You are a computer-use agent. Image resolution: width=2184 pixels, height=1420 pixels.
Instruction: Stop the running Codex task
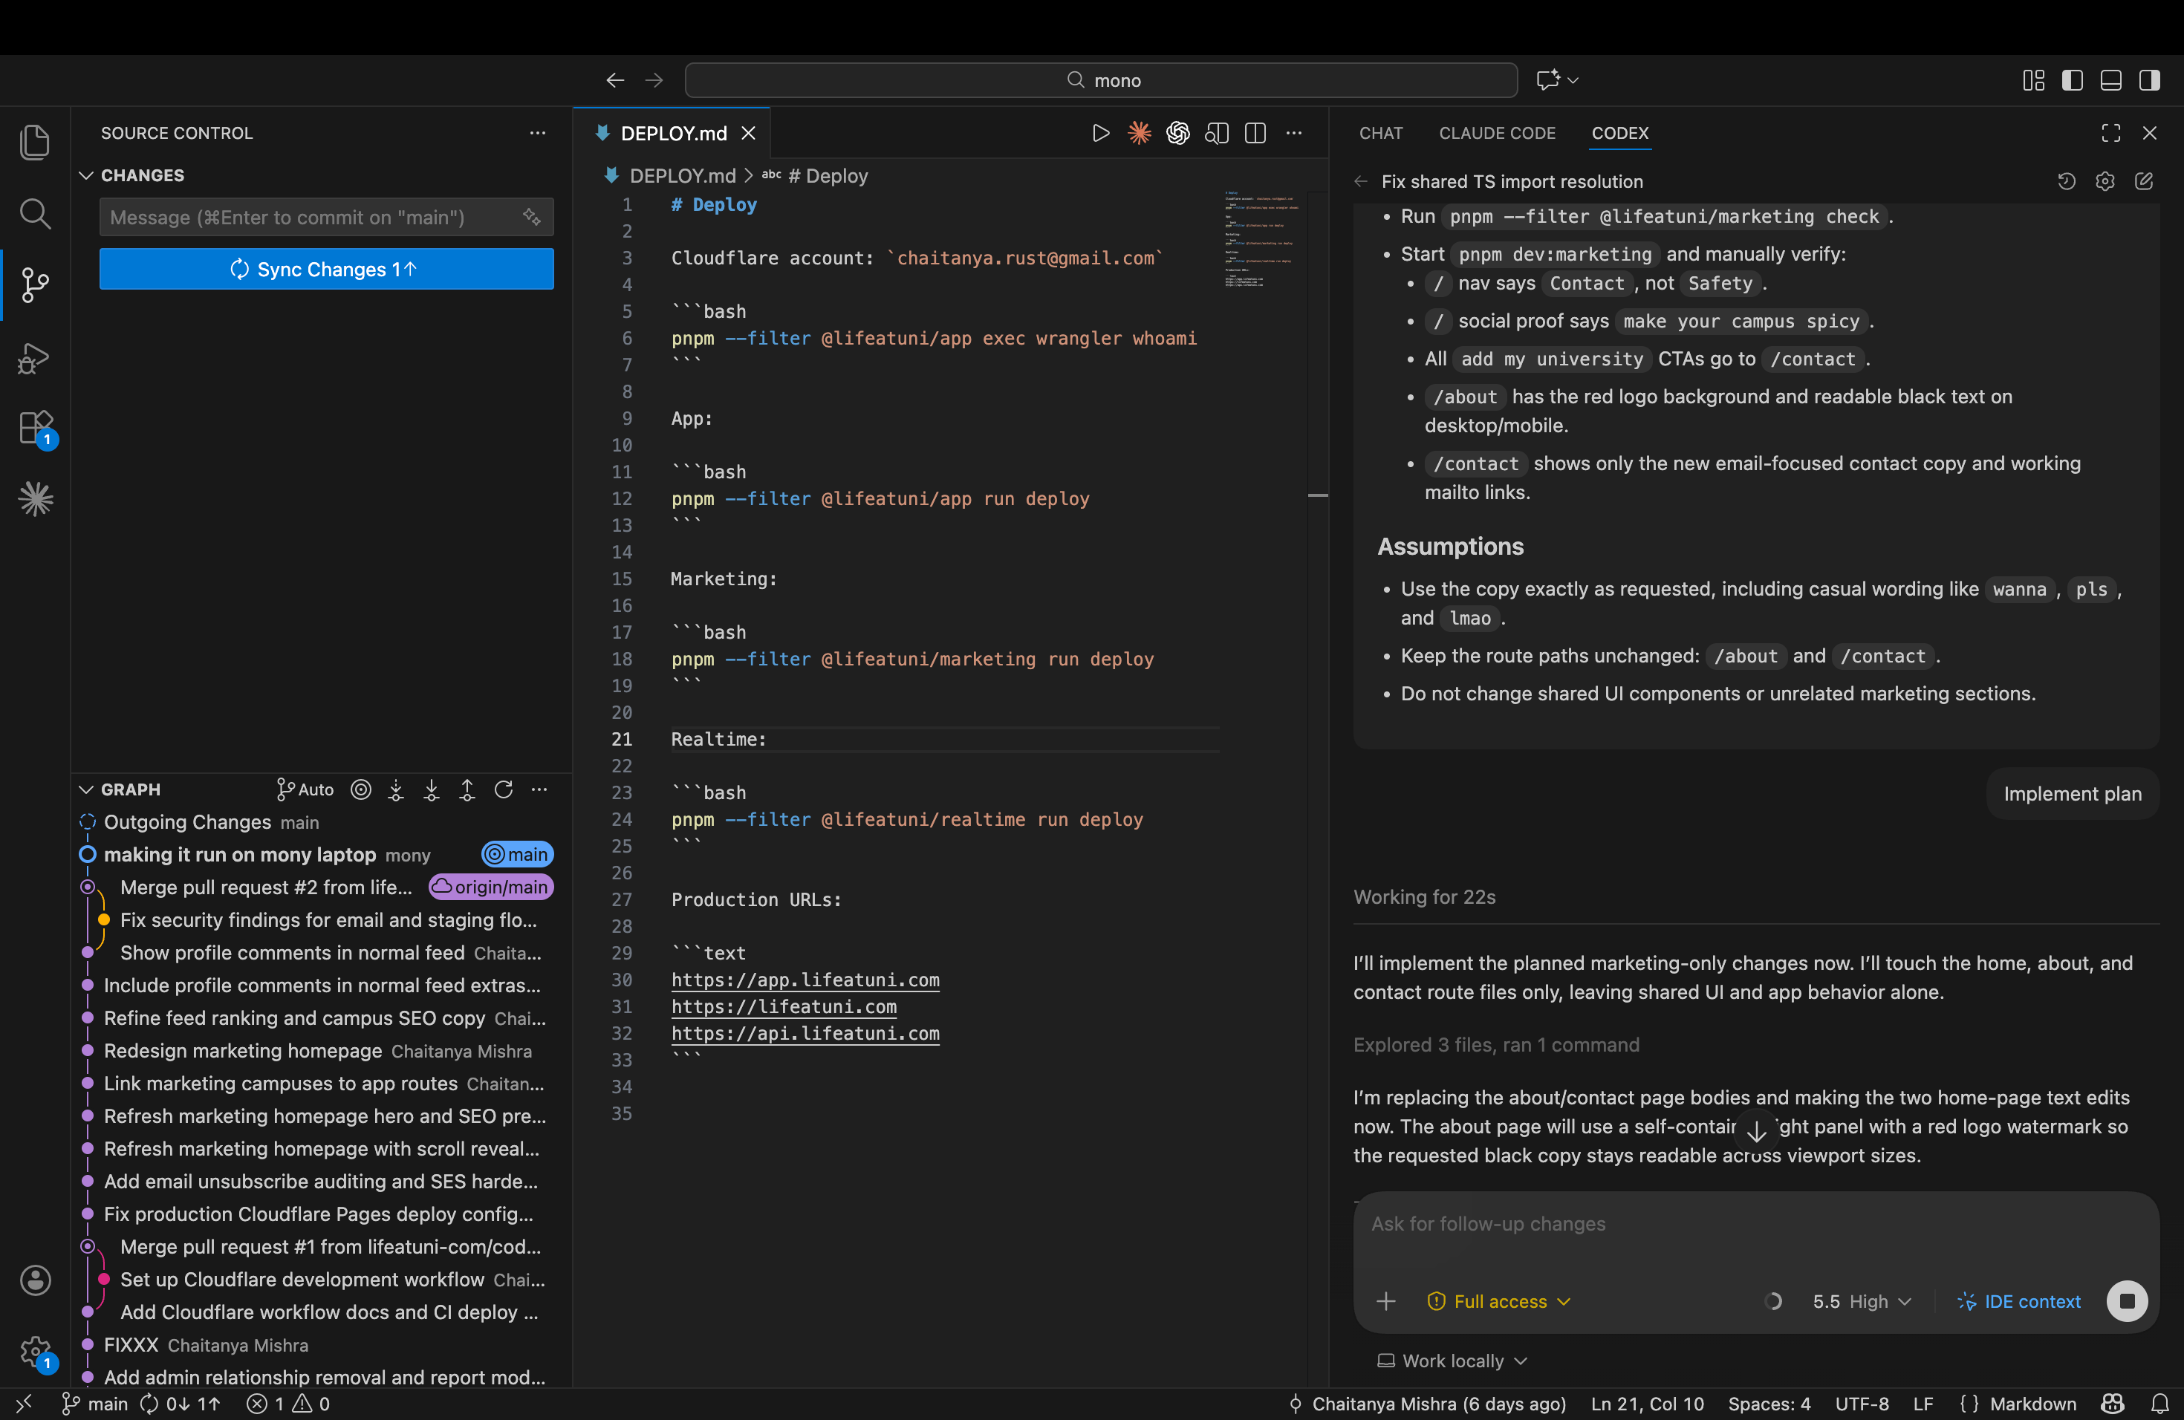2127,1300
